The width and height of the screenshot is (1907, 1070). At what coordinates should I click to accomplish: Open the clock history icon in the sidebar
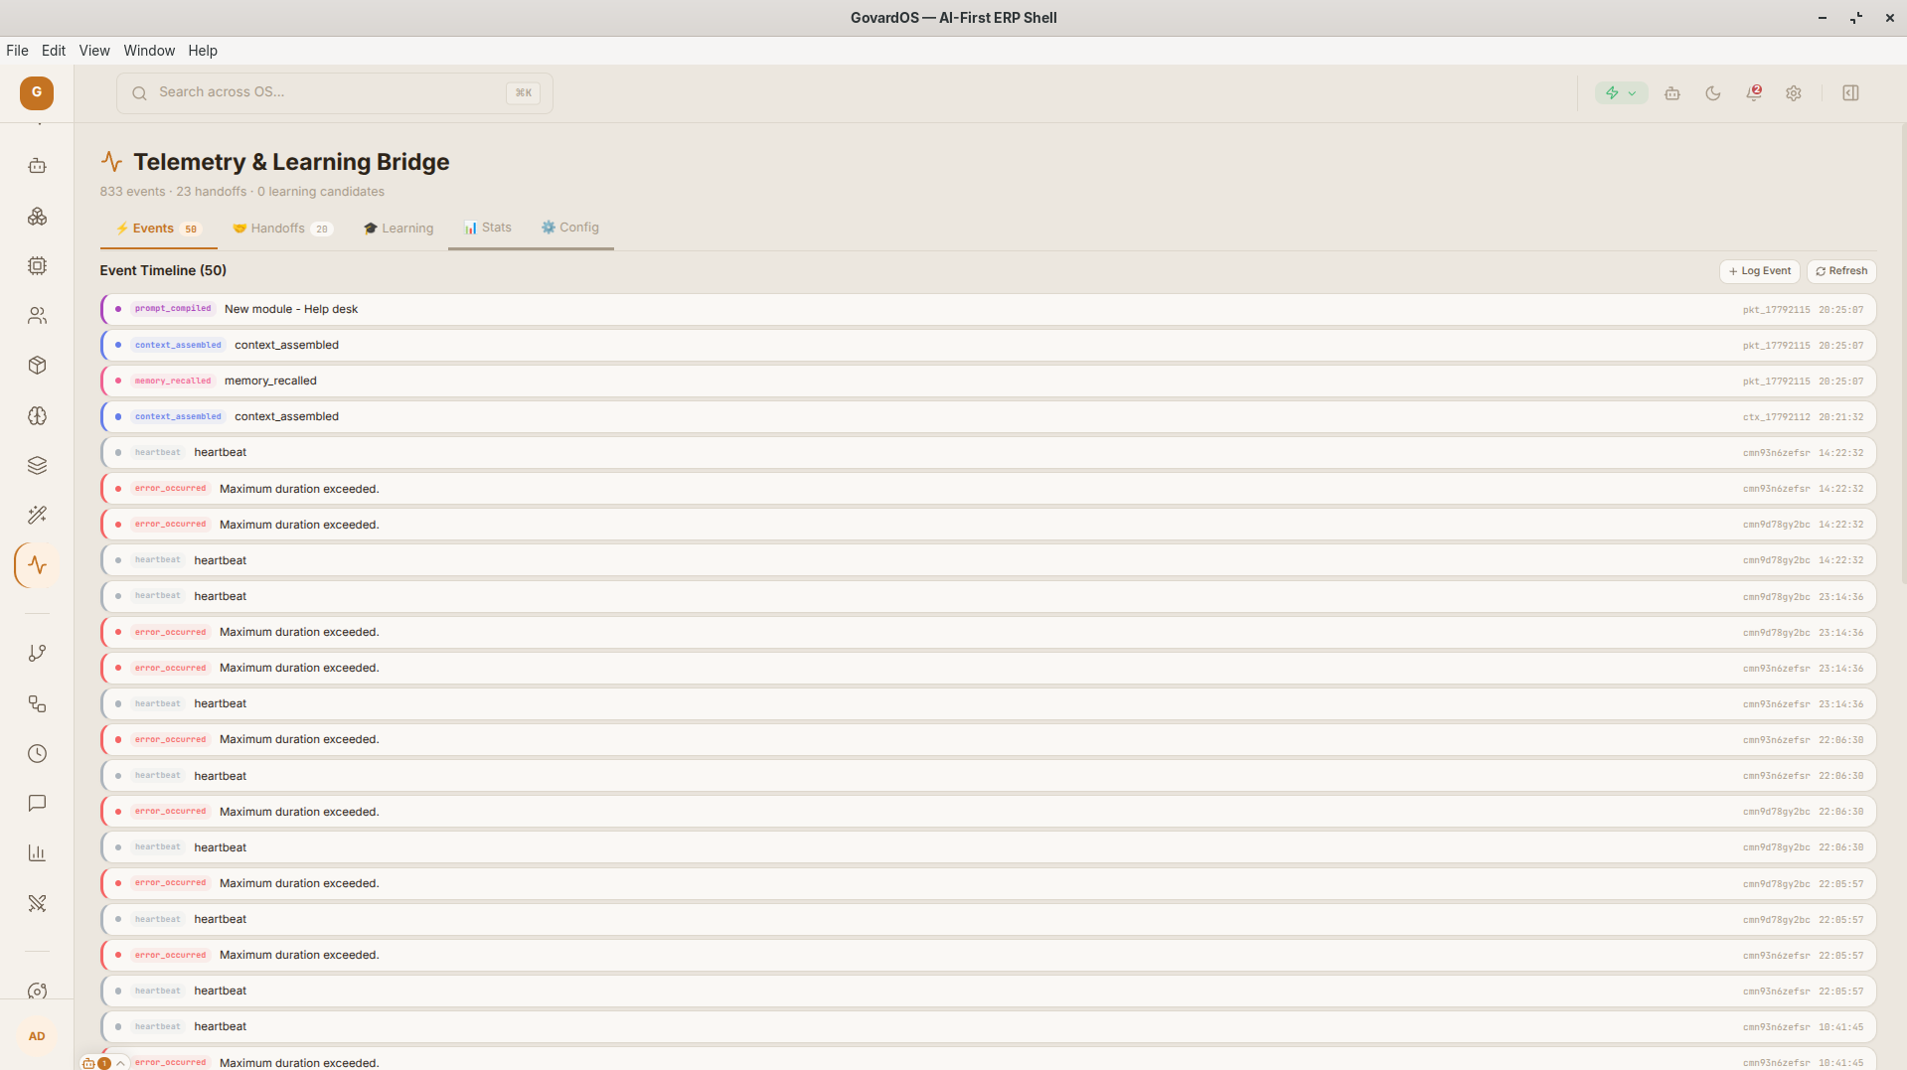click(x=37, y=753)
